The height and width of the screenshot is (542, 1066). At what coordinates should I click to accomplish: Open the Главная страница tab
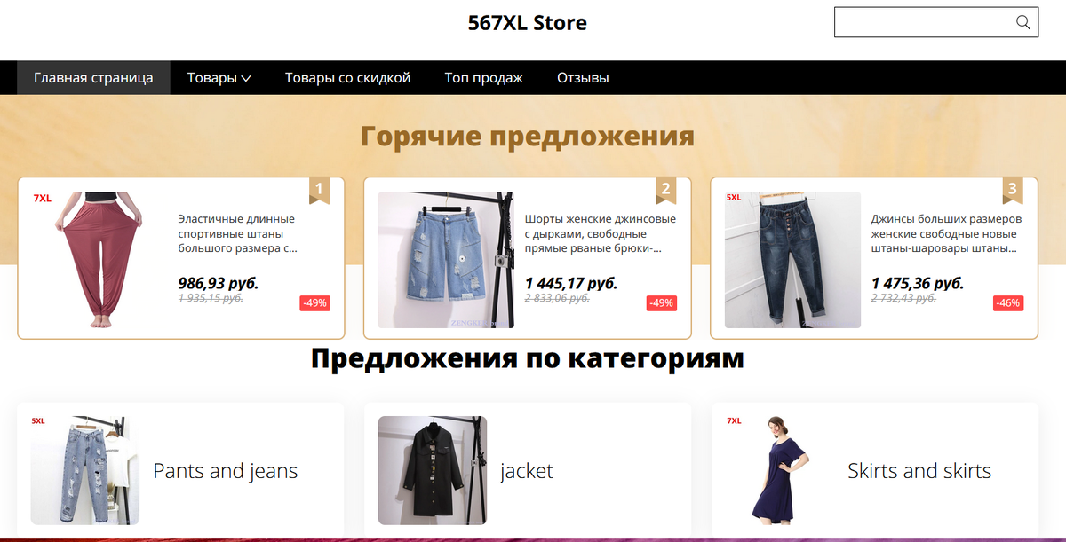[93, 77]
